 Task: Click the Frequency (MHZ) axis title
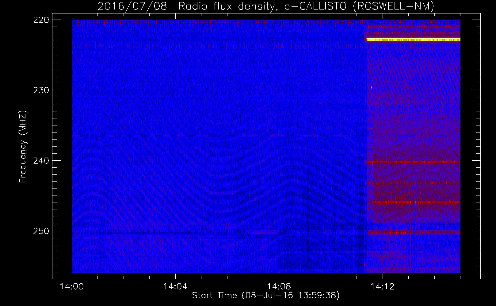23,147
